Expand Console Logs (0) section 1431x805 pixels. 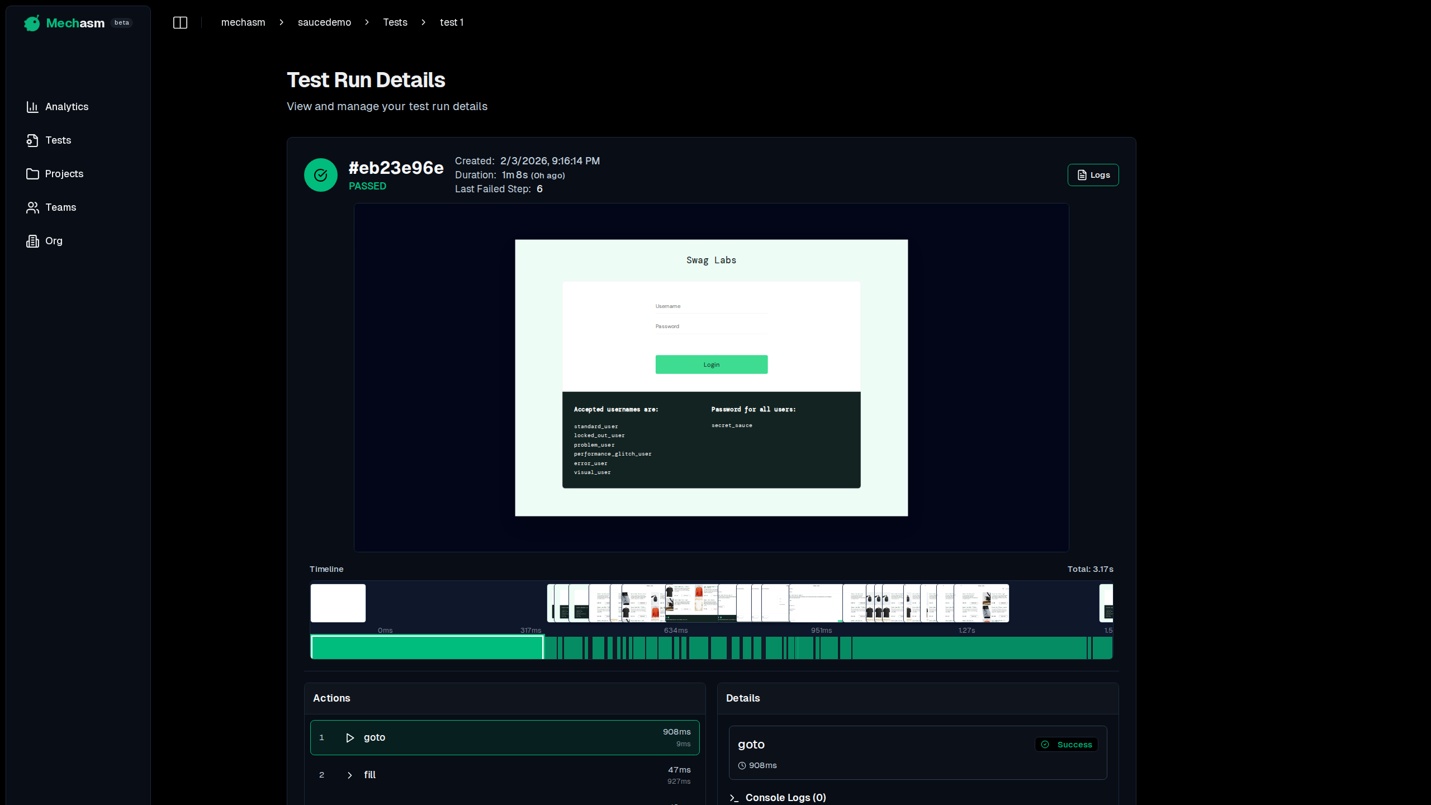pyautogui.click(x=785, y=797)
